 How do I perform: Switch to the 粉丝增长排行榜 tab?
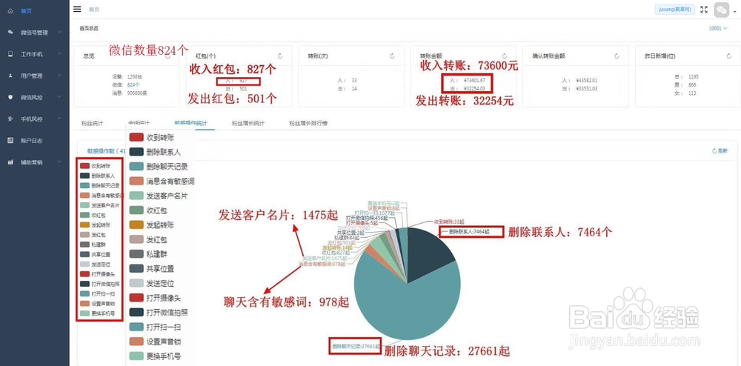(x=308, y=123)
